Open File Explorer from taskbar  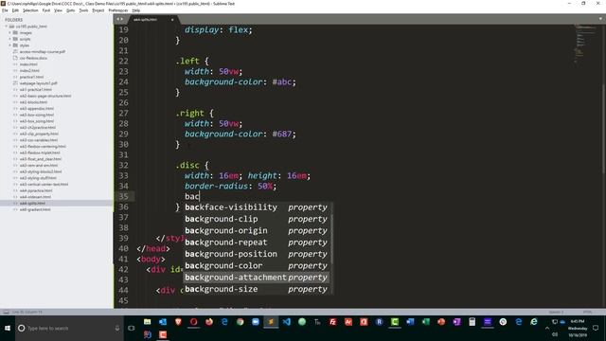click(x=148, y=322)
